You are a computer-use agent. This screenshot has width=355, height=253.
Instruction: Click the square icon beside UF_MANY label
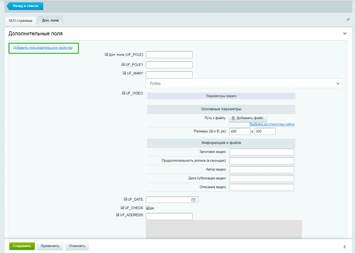click(124, 73)
